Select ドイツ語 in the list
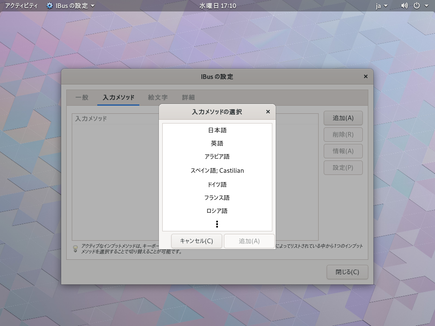The height and width of the screenshot is (326, 435). [217, 184]
